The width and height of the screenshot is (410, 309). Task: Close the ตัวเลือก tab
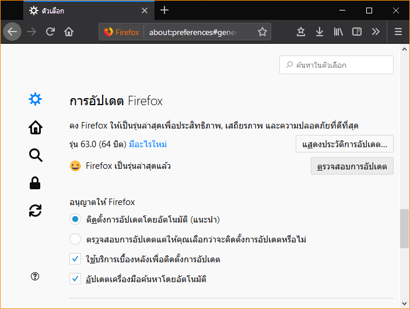[144, 11]
